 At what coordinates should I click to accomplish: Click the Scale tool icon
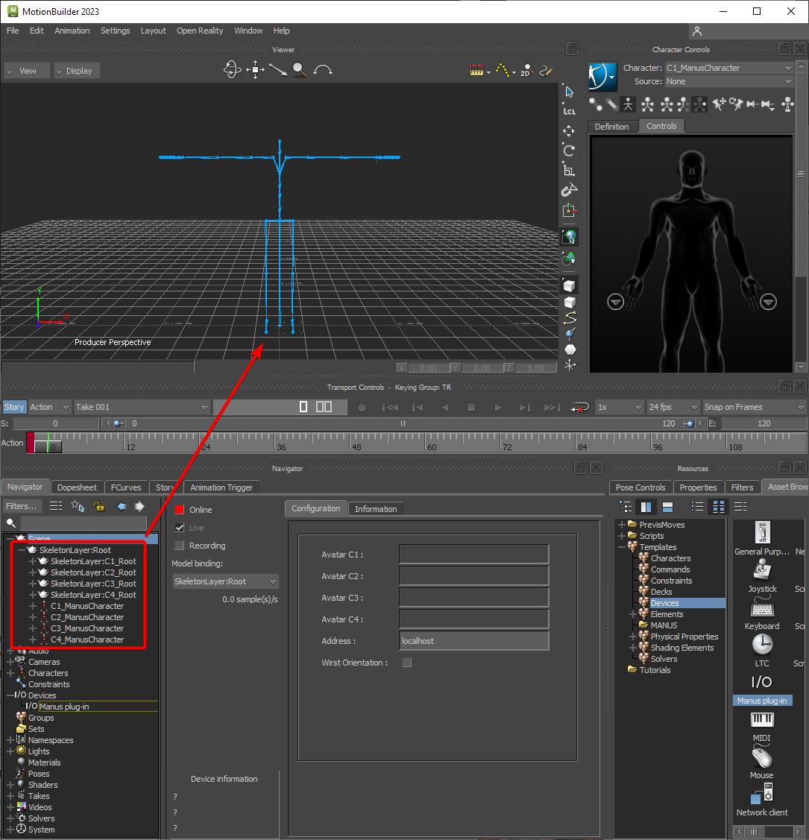click(x=569, y=170)
